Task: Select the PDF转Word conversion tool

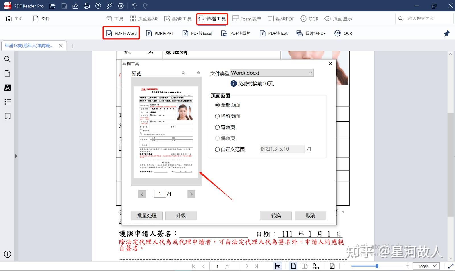Action: pos(121,33)
